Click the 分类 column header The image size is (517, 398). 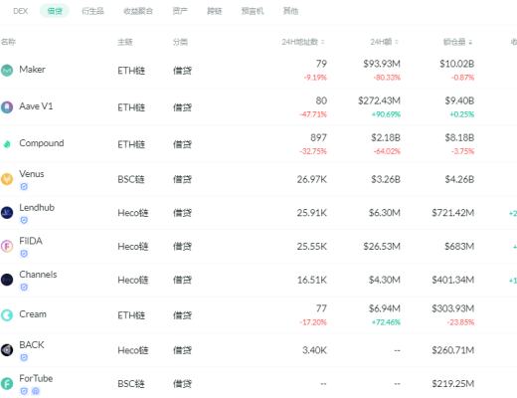[x=180, y=42]
